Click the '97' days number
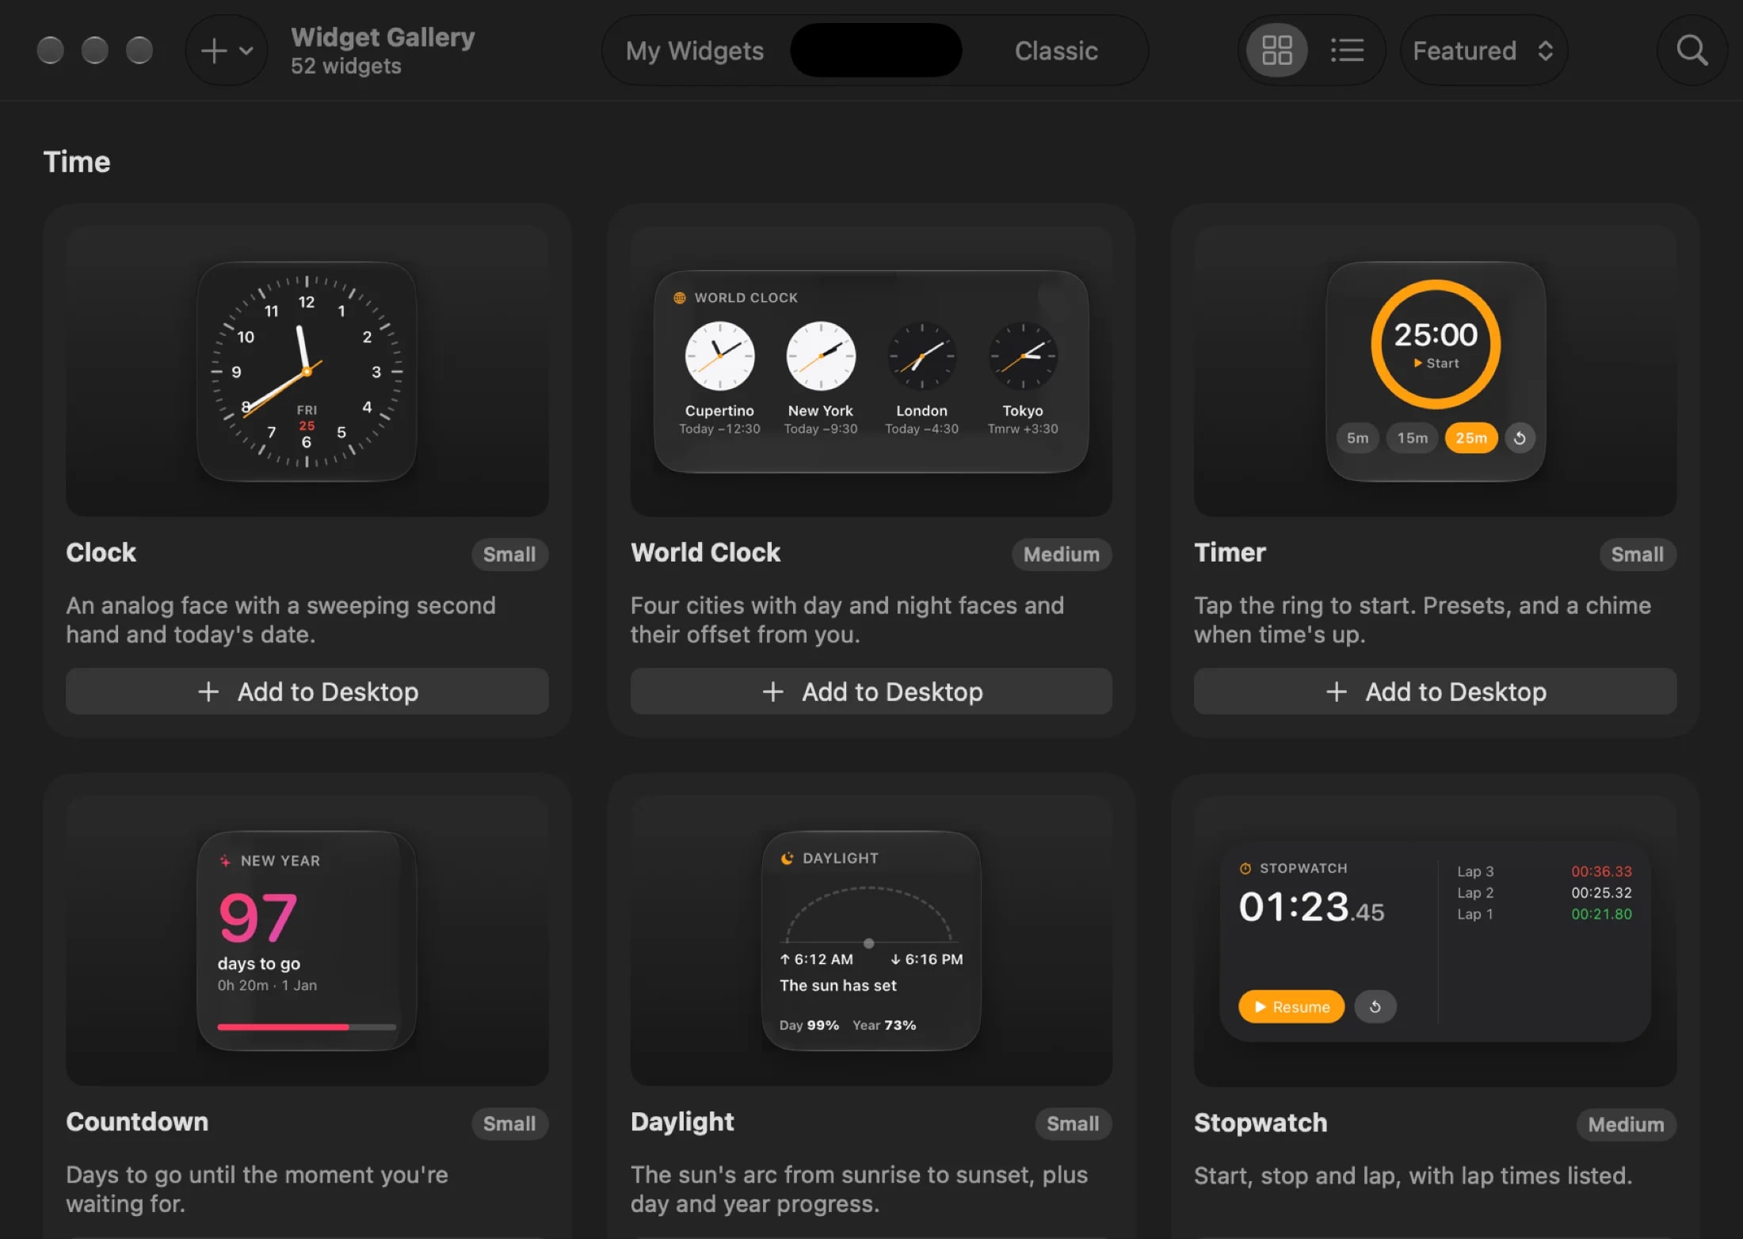The height and width of the screenshot is (1239, 1743). 258,917
